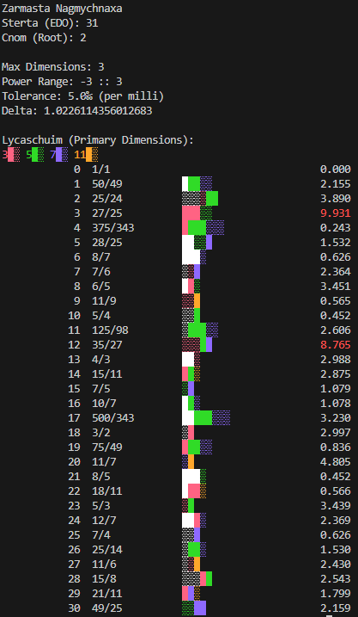The height and width of the screenshot is (617, 358).
Task: Select the error value 0.243
Action: 335,228
